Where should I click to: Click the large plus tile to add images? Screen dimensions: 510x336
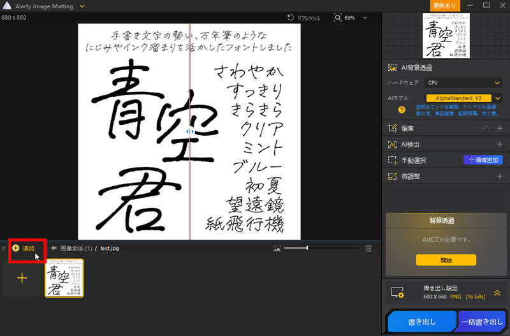click(x=22, y=278)
